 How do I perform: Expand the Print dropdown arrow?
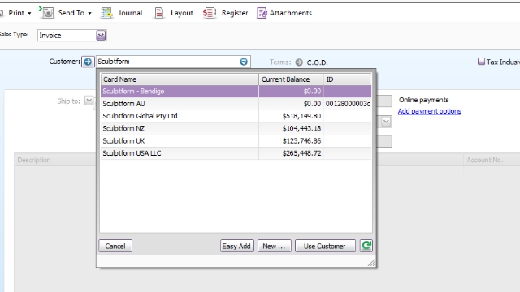[x=29, y=13]
